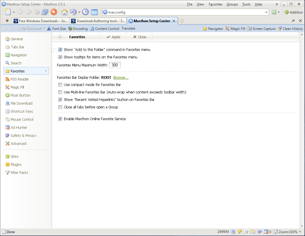
Task: Open Font Size tool
Action: [57, 28]
